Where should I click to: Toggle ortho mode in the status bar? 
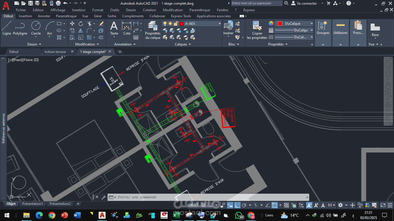click(x=238, y=205)
